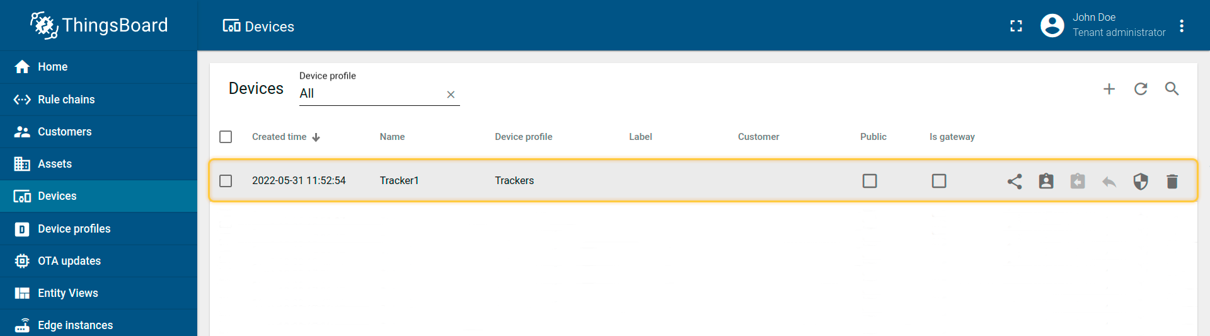Open the device search magnifier
This screenshot has width=1210, height=336.
(x=1172, y=89)
